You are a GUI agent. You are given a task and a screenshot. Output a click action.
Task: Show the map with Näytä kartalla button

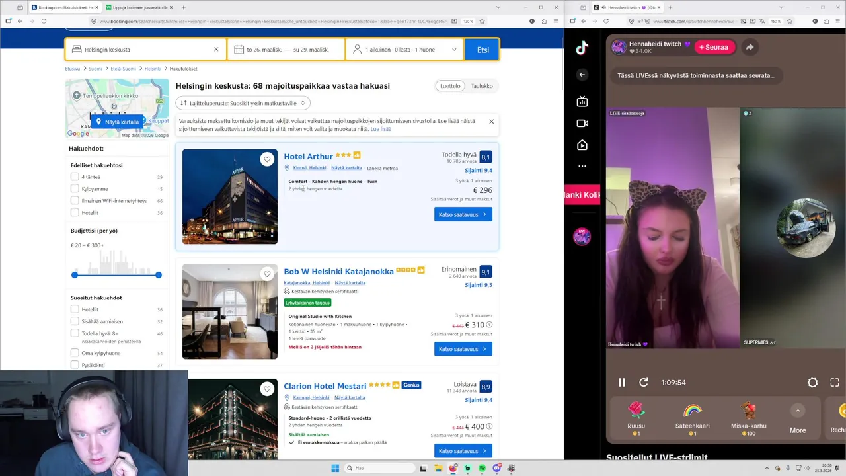click(117, 122)
